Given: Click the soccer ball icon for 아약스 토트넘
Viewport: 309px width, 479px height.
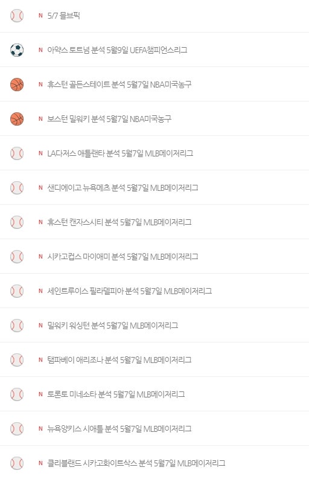Looking at the screenshot, I should click(17, 50).
